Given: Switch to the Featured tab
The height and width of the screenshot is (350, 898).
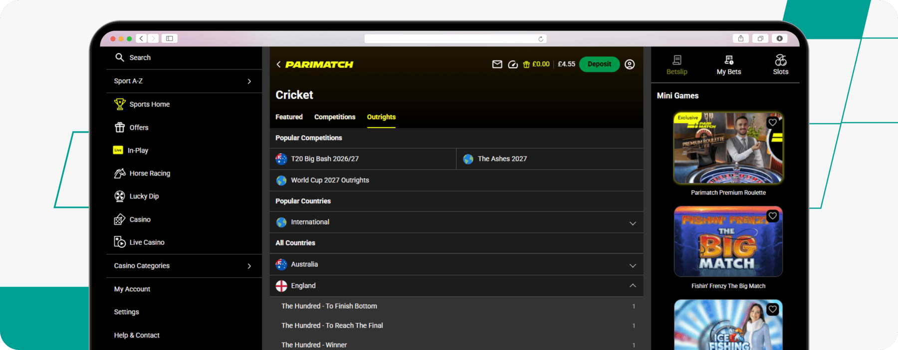Looking at the screenshot, I should (x=289, y=117).
